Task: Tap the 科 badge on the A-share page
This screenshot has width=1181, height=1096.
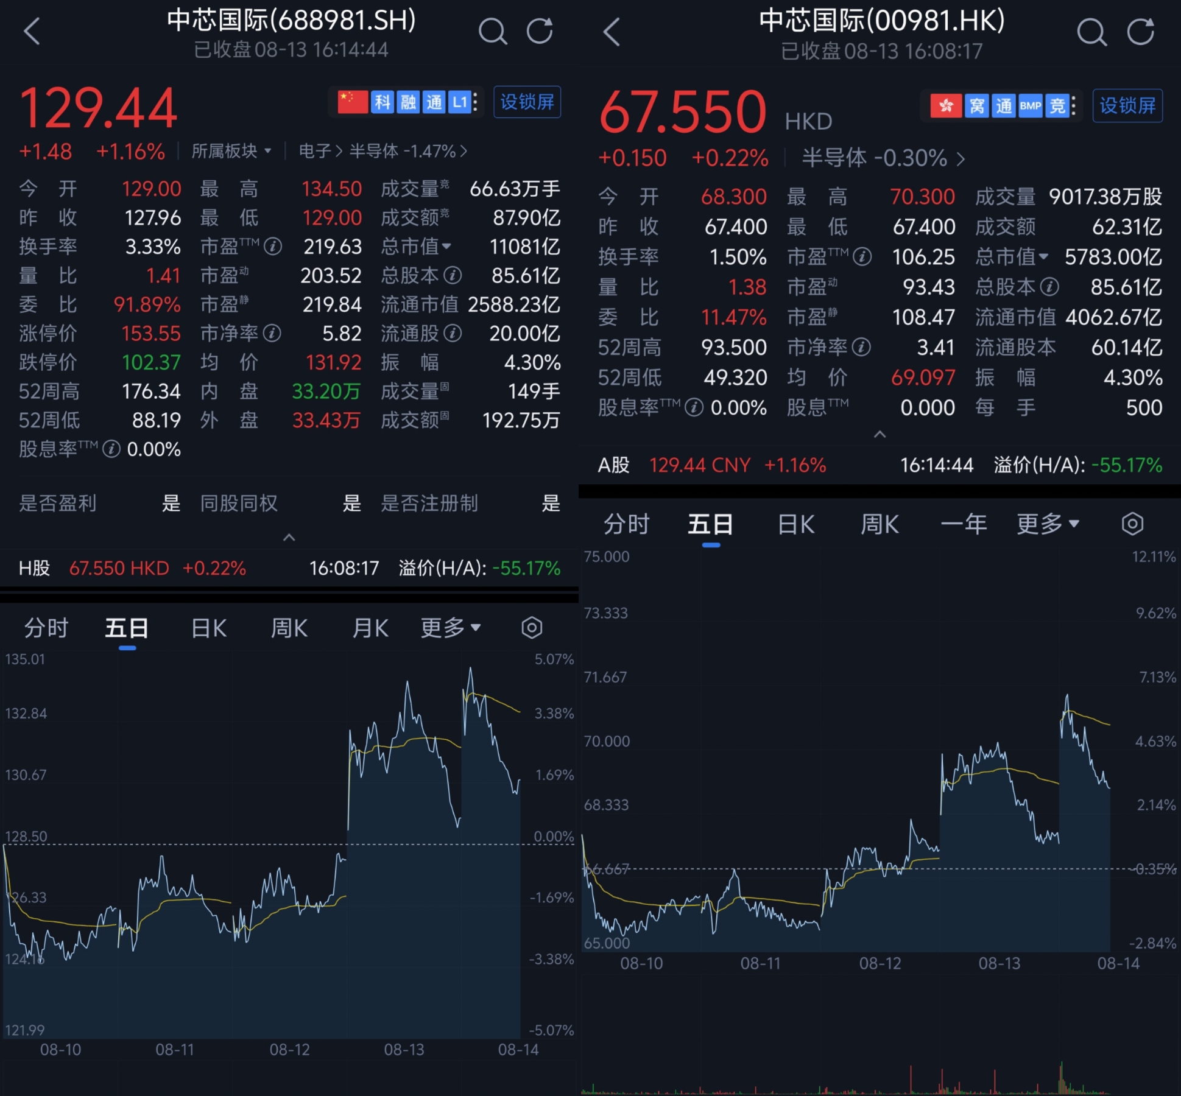Action: pos(383,102)
